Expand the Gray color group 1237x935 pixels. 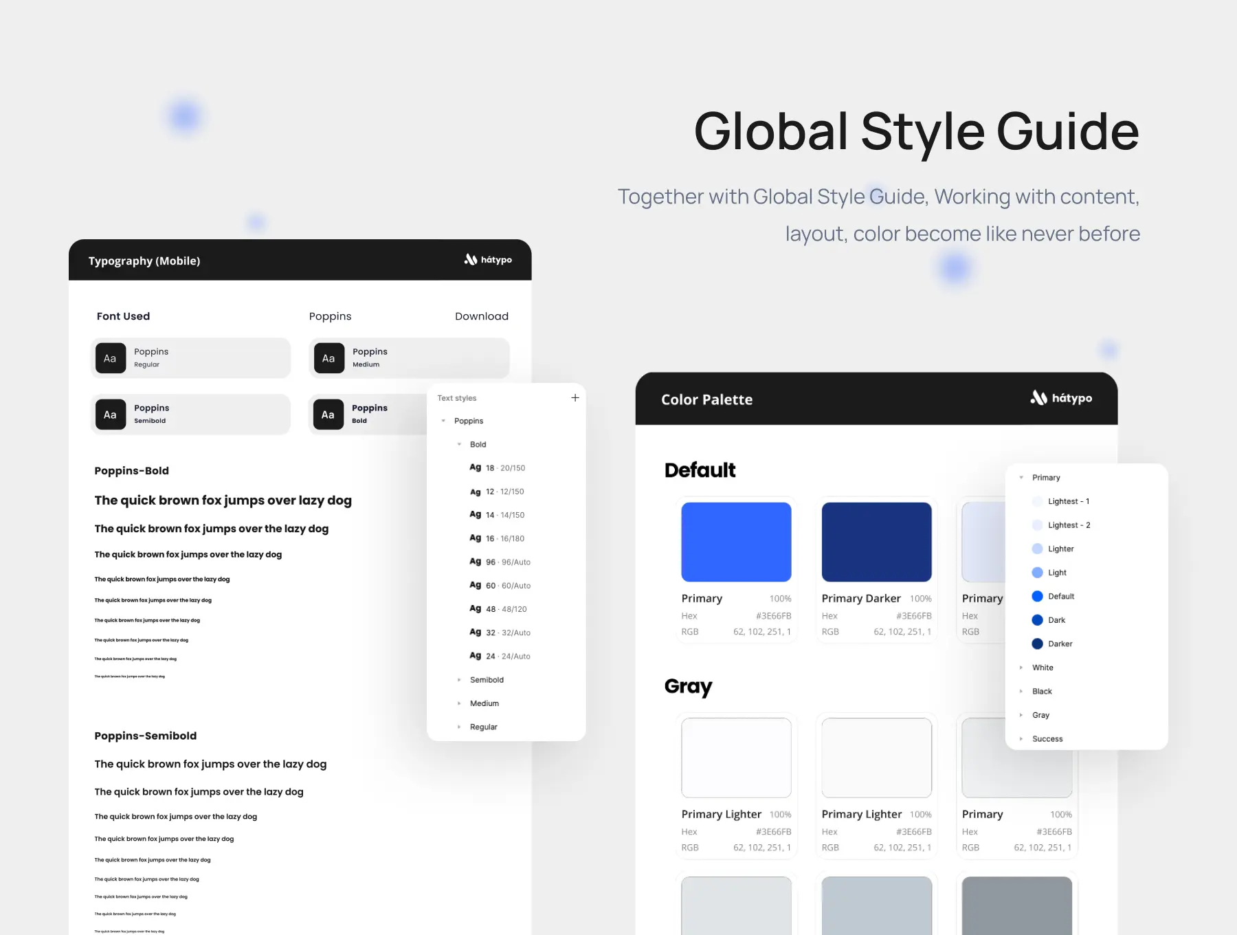point(1021,715)
